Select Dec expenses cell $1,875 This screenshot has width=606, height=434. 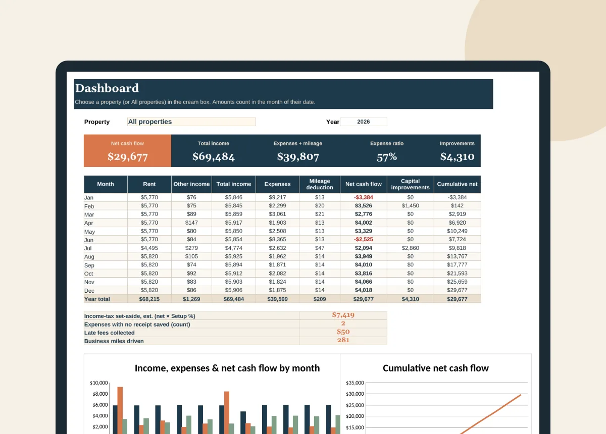pos(278,290)
